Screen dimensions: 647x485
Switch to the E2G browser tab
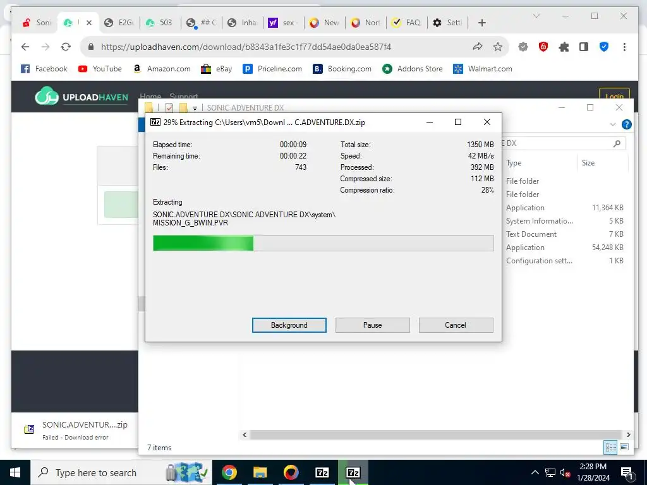pyautogui.click(x=119, y=23)
